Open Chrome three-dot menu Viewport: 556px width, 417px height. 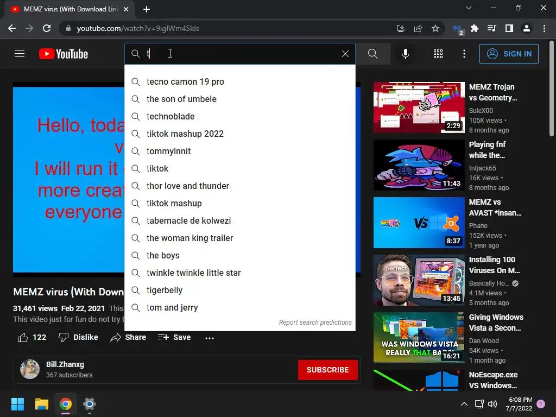point(544,28)
